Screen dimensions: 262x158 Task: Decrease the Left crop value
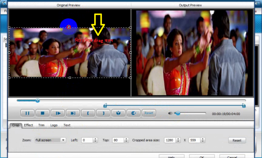[x=95, y=142]
